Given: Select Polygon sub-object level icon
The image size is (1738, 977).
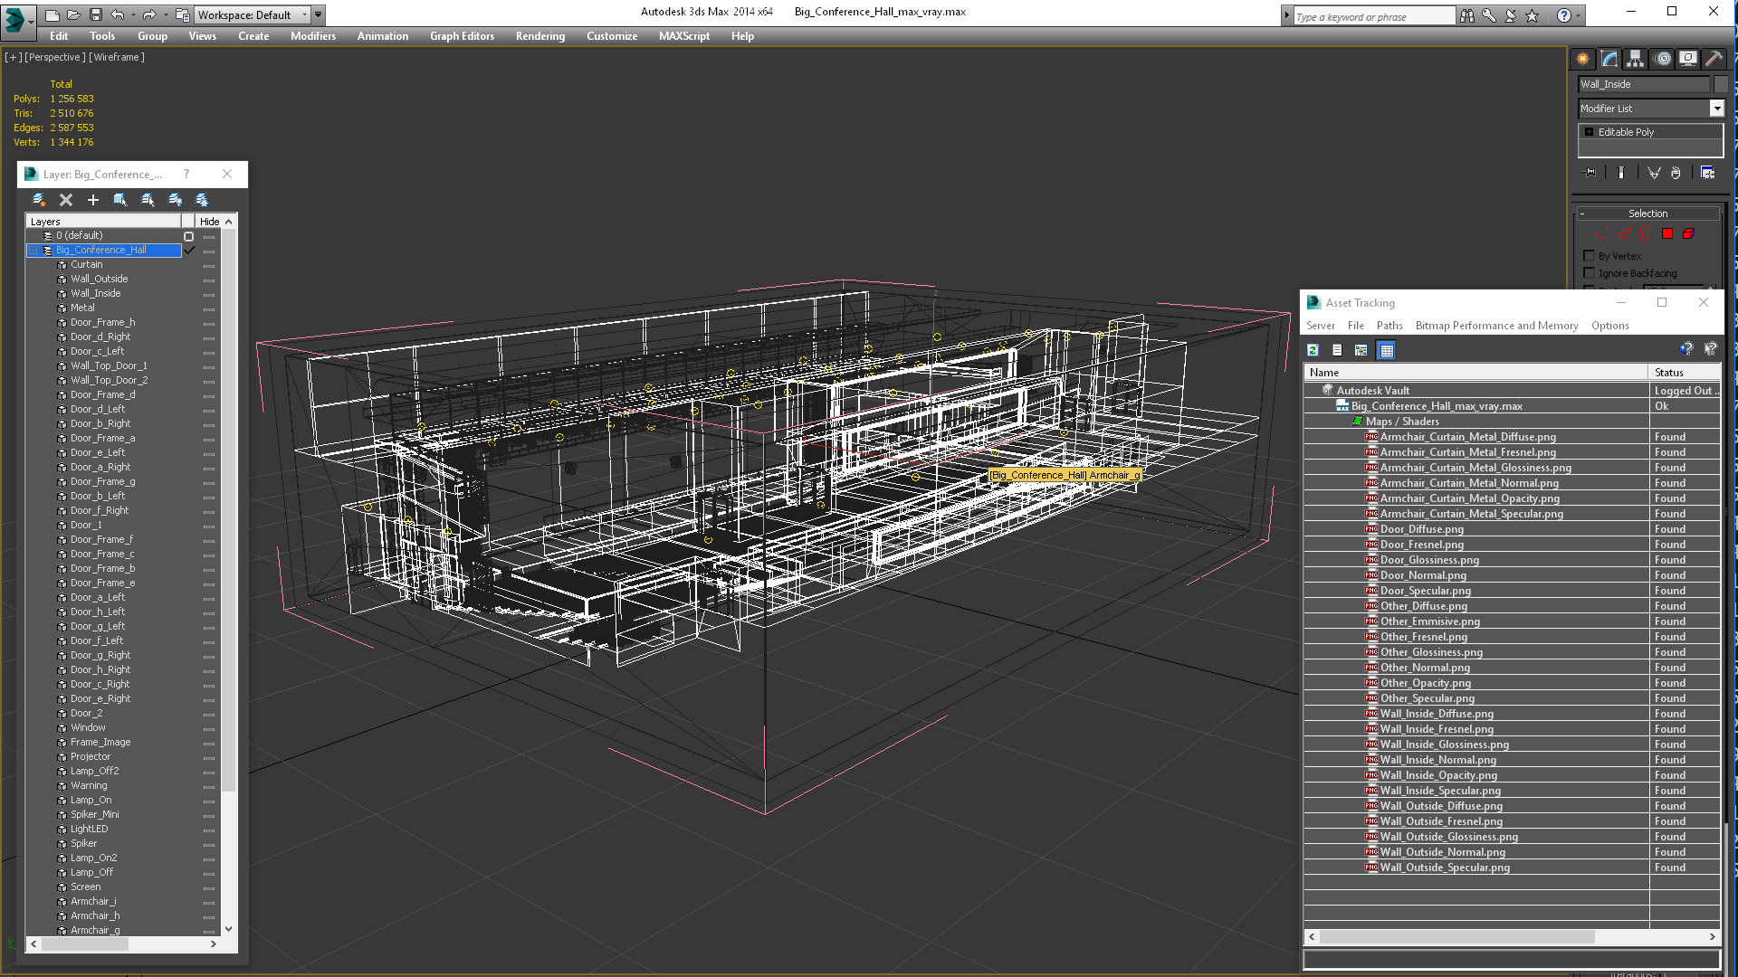Looking at the screenshot, I should (1667, 233).
